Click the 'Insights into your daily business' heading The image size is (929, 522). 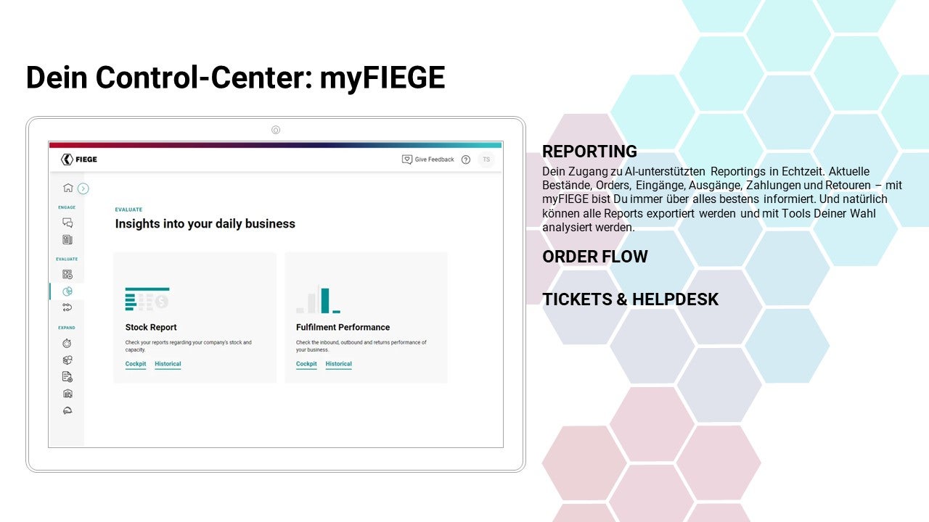(x=205, y=224)
